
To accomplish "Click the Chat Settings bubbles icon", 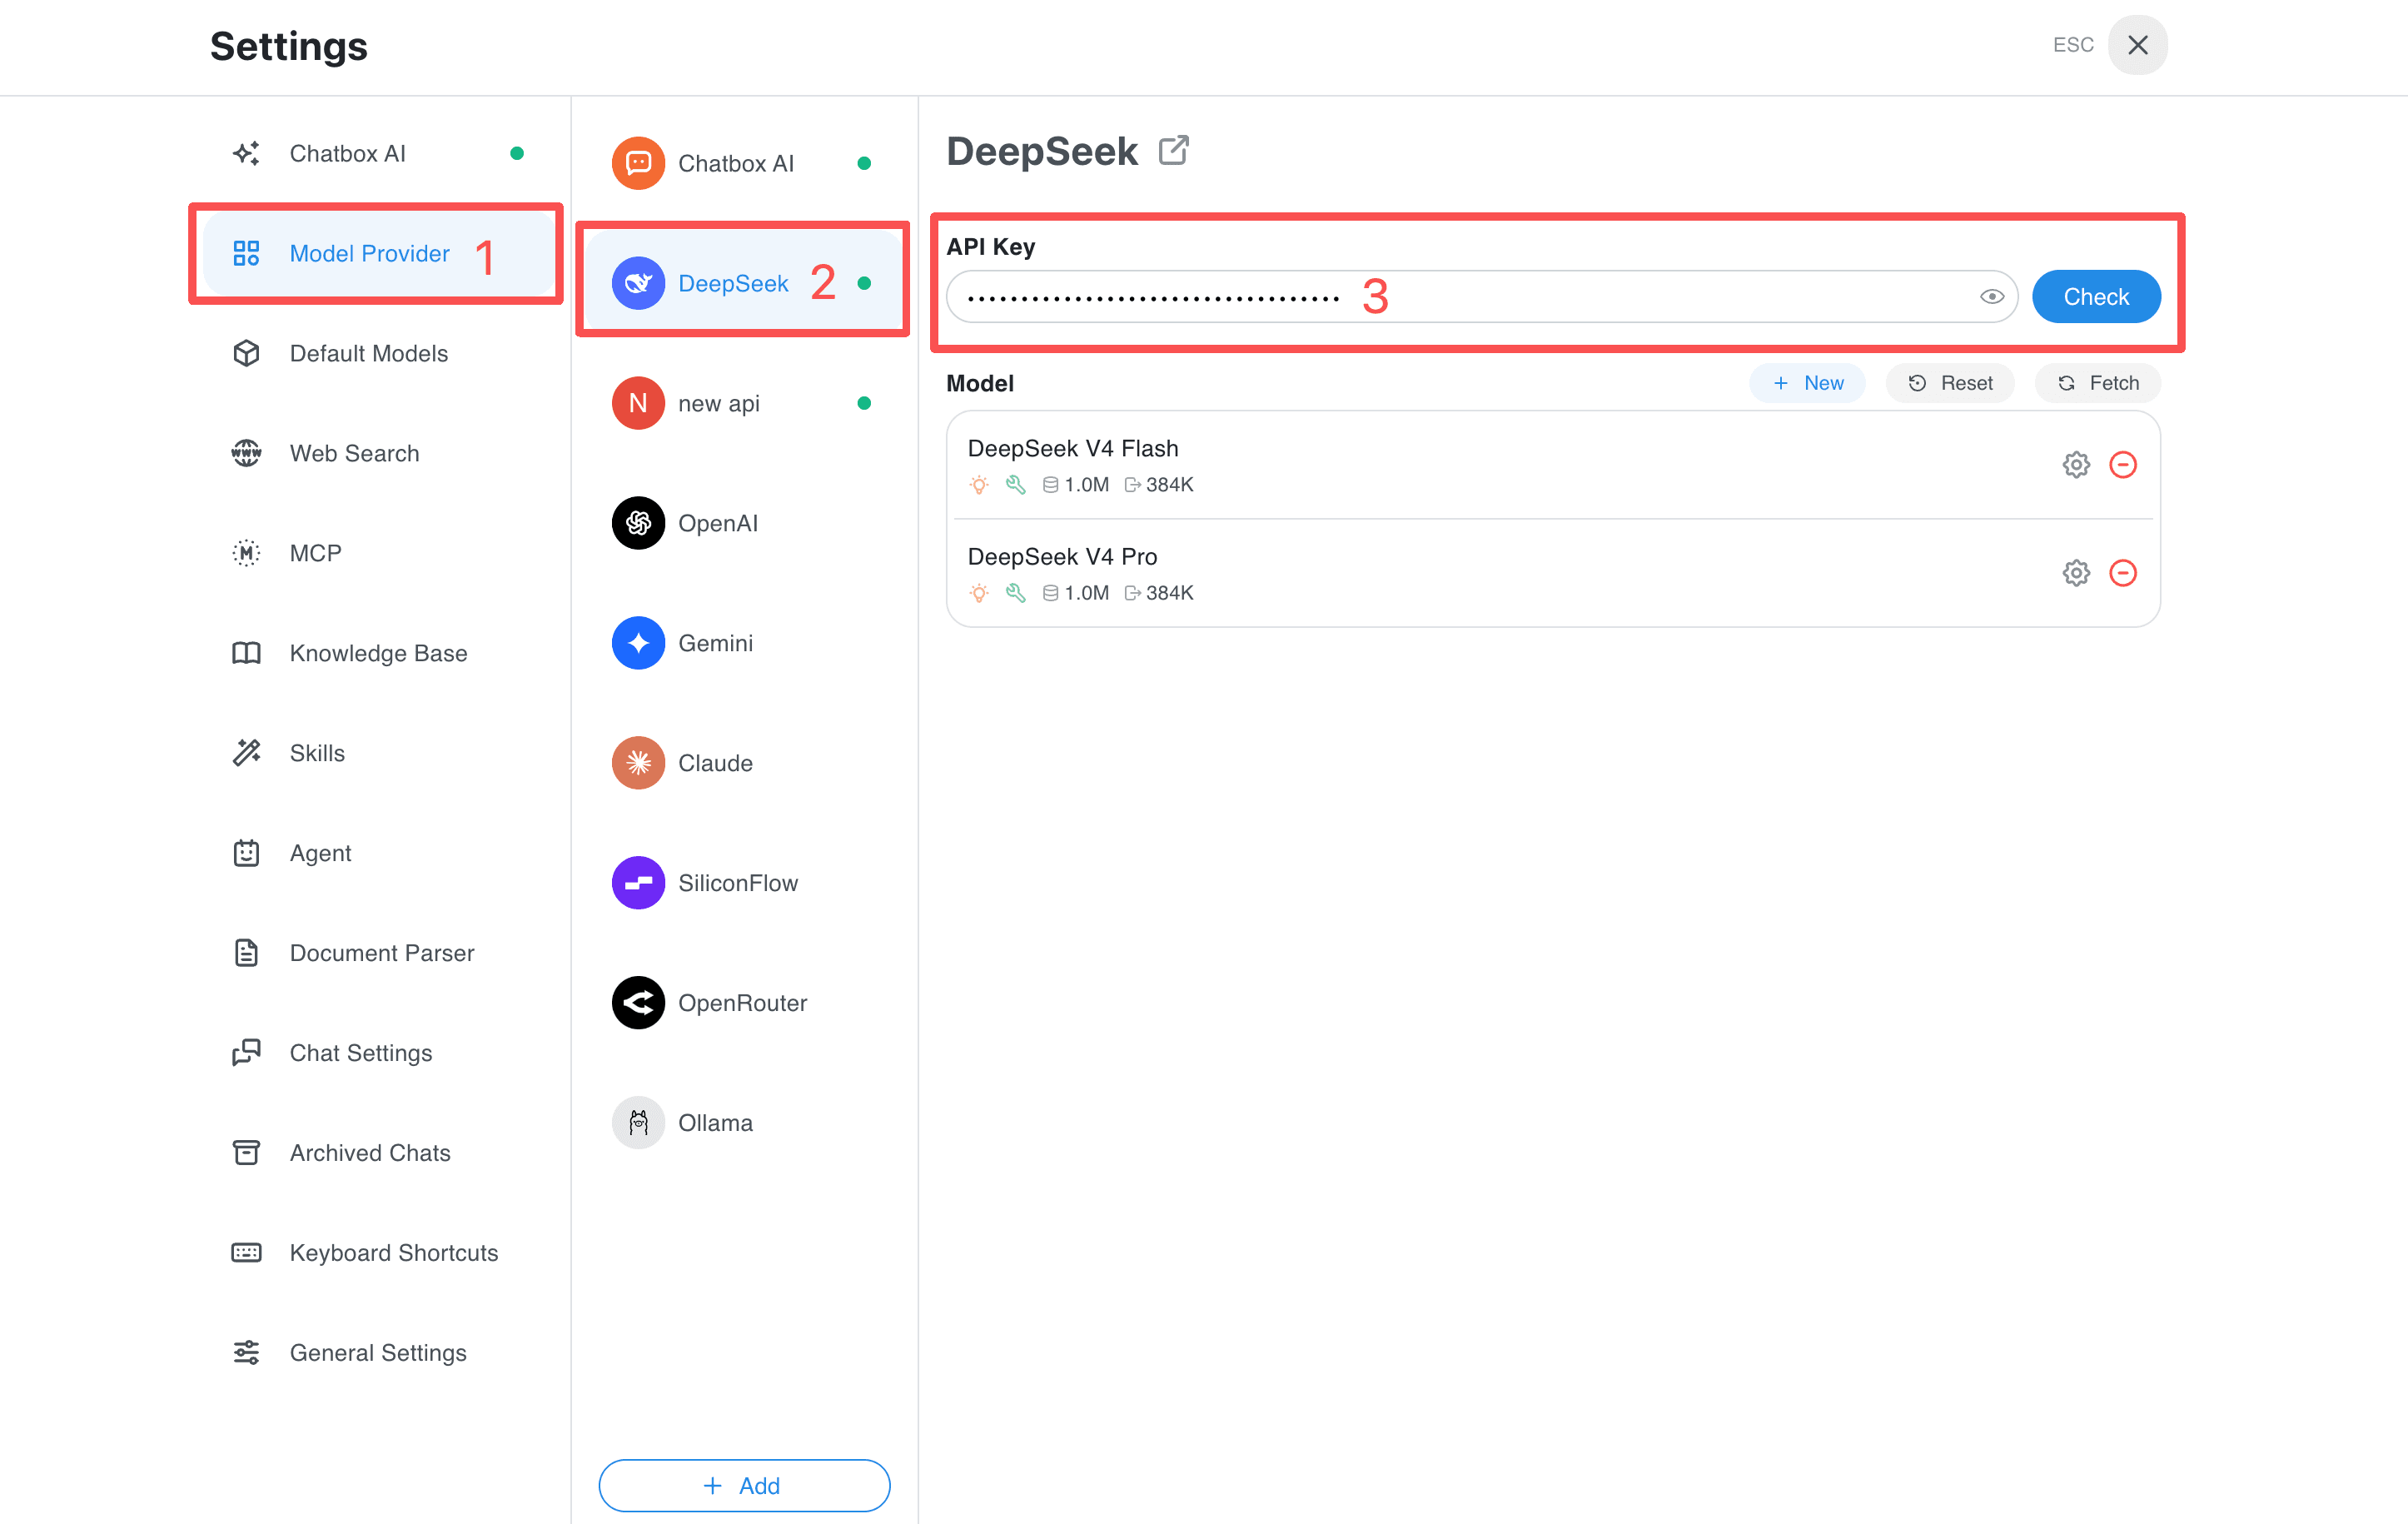I will click(246, 1053).
